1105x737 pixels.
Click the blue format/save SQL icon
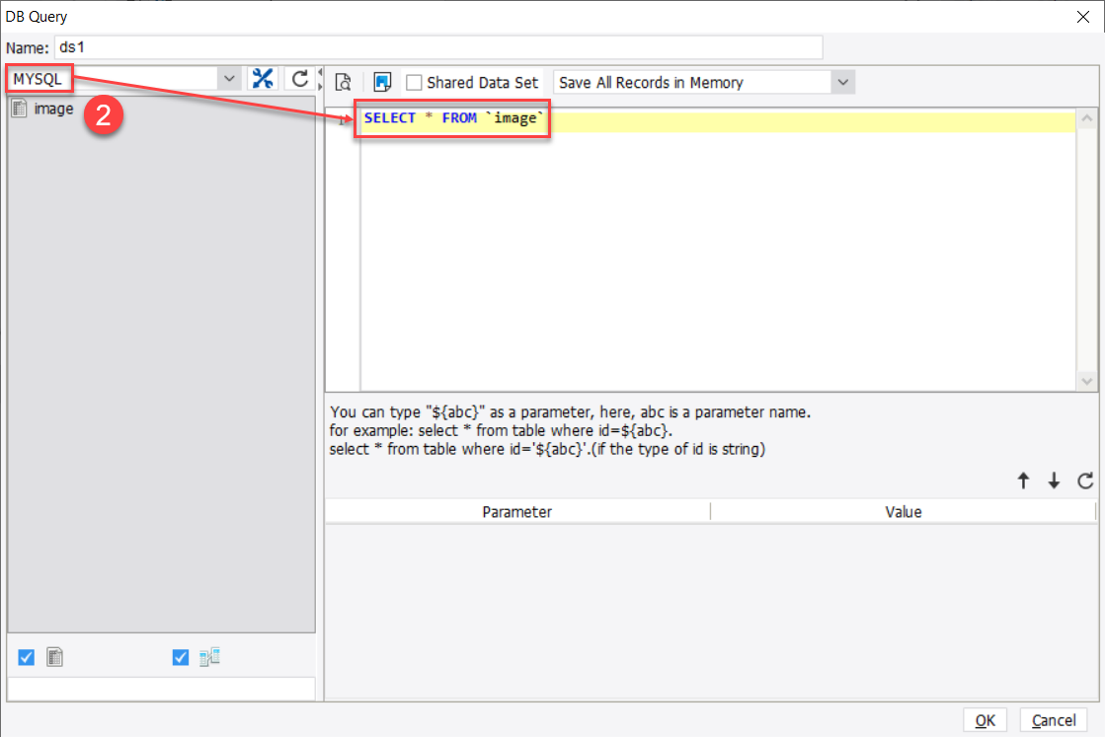tap(382, 83)
